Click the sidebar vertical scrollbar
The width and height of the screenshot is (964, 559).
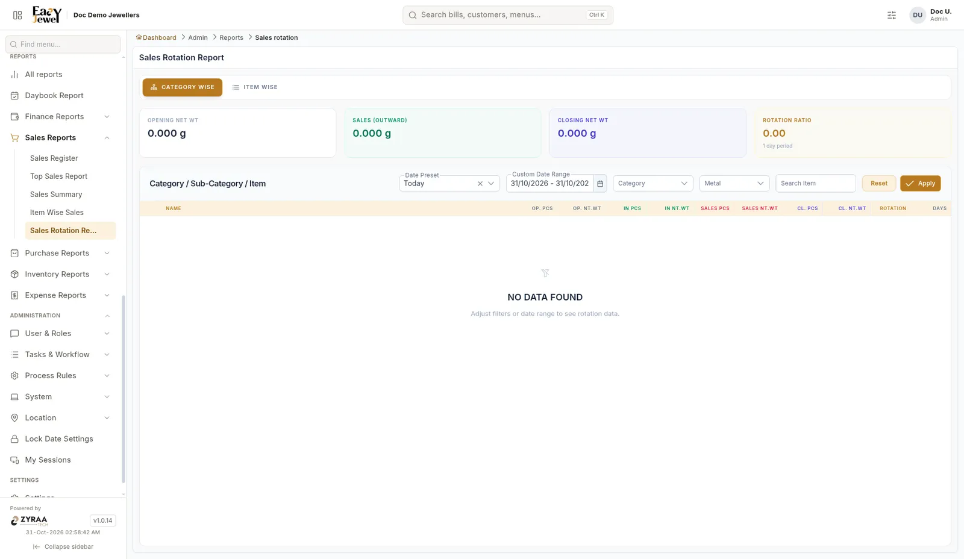tap(124, 389)
